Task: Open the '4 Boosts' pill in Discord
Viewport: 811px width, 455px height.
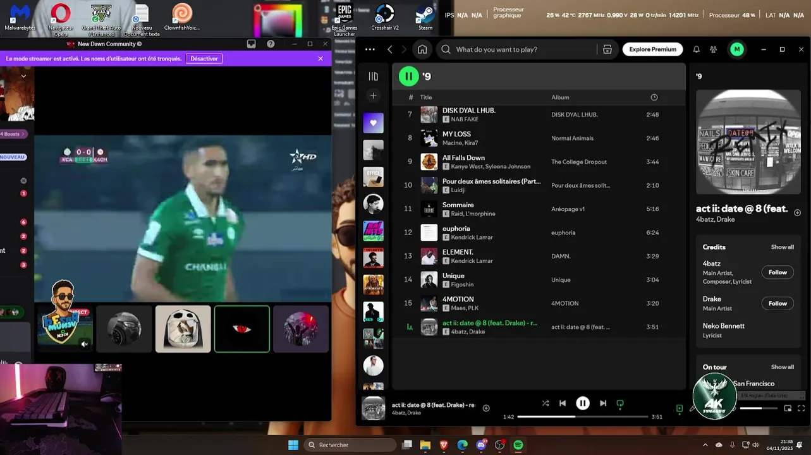Action: (13, 134)
